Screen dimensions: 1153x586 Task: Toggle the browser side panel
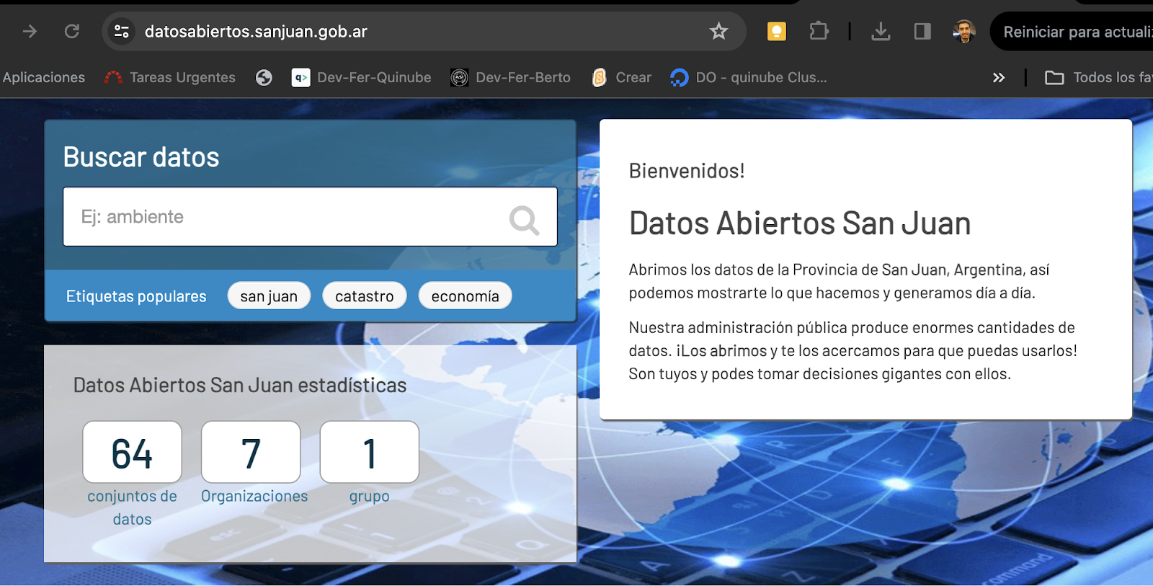(922, 31)
